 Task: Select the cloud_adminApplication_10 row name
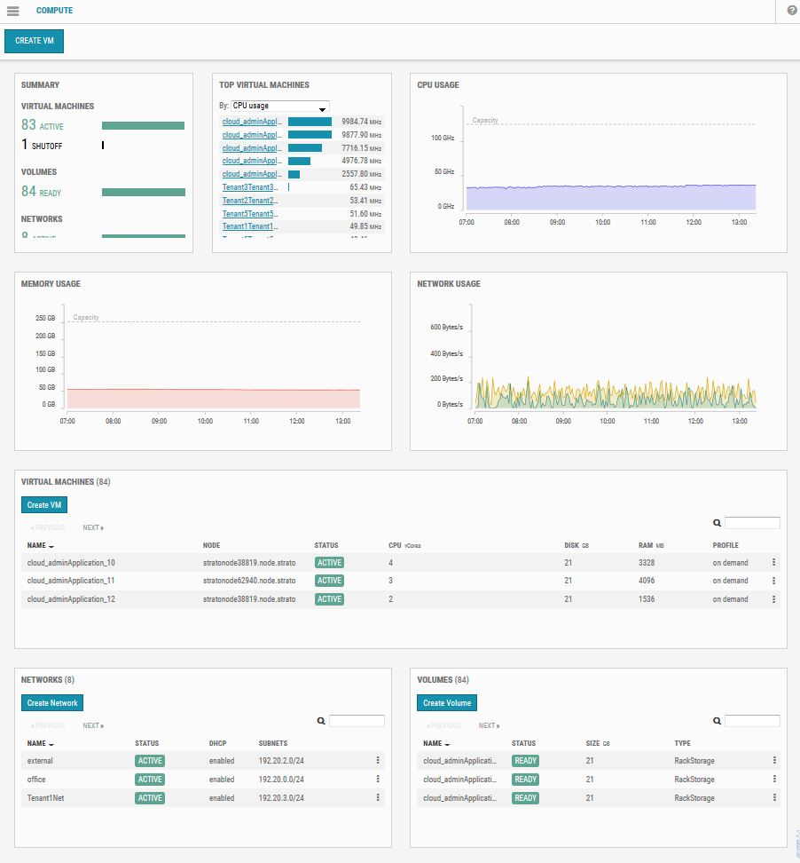71,563
